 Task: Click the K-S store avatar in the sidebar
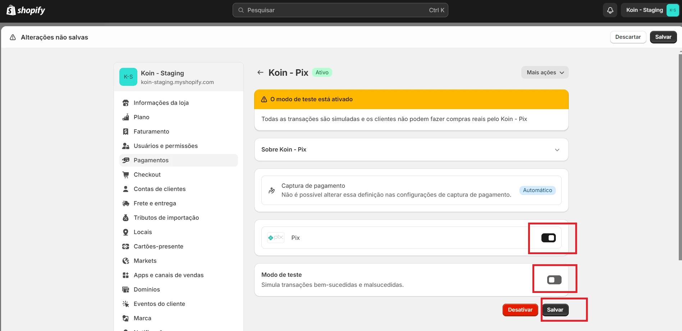128,77
